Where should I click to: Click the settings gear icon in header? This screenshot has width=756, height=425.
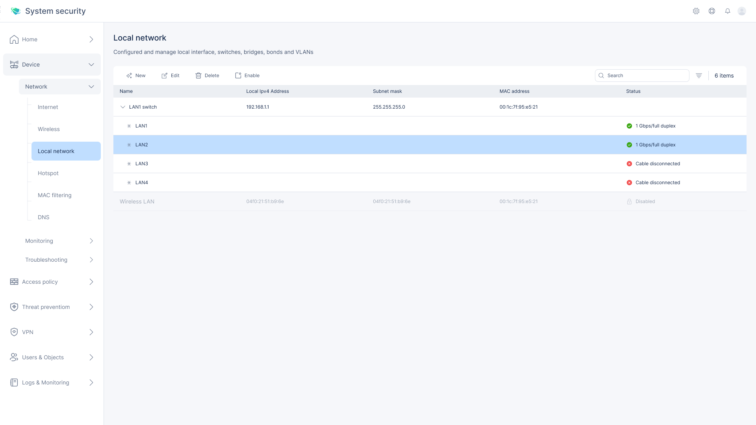[696, 11]
